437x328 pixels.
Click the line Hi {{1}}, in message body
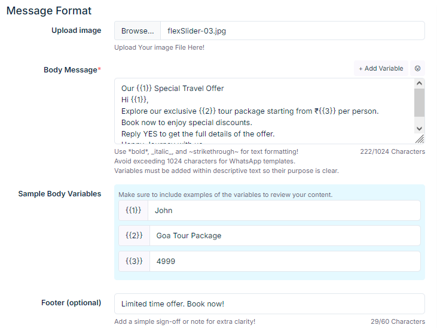pos(135,99)
